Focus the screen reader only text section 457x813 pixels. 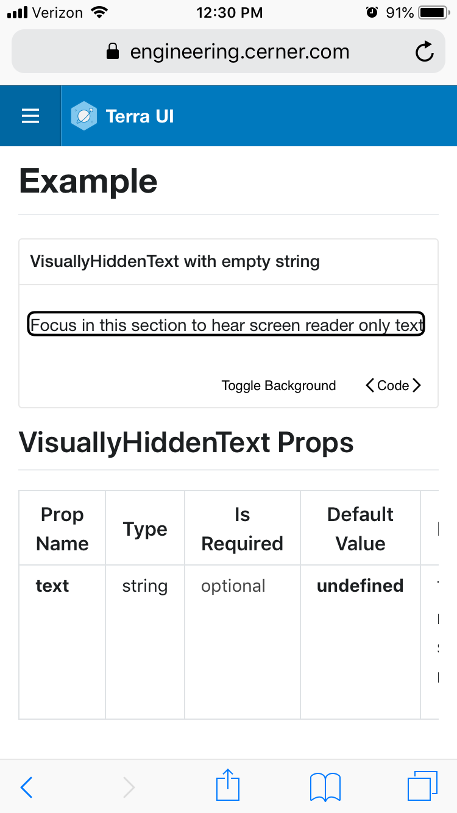(x=227, y=324)
